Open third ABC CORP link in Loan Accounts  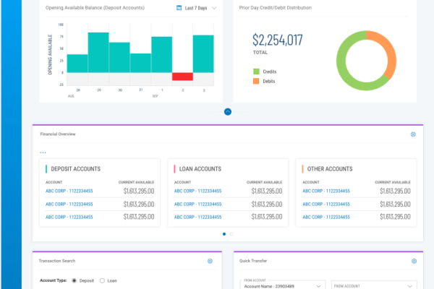point(197,217)
